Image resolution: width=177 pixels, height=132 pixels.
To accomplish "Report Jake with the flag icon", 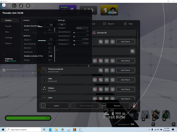I will pos(107,80).
